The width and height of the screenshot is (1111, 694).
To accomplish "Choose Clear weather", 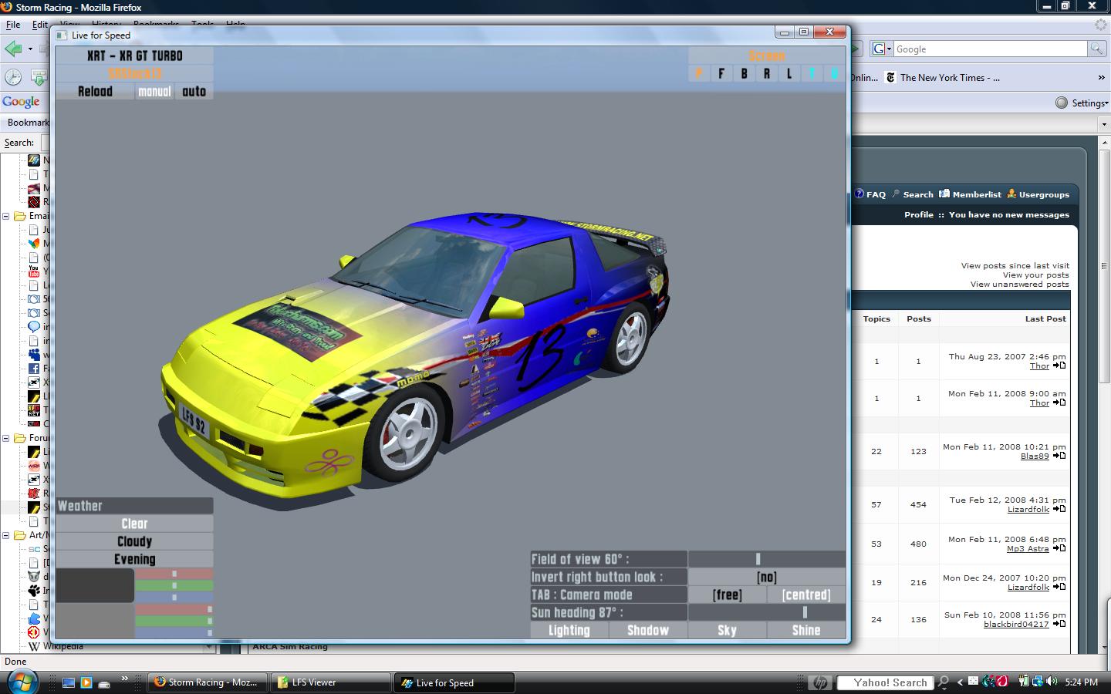I will [x=134, y=524].
